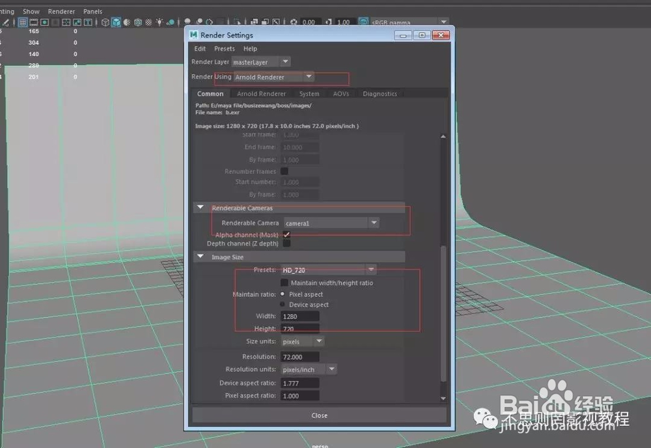The height and width of the screenshot is (448, 651).
Task: Toggle the safe title icon
Action: 88,22
